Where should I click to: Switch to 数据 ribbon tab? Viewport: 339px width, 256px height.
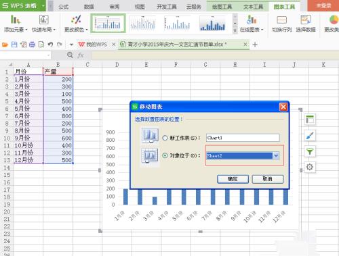click(89, 7)
